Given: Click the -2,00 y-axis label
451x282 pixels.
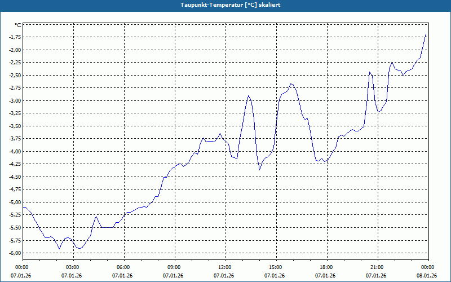Looking at the screenshot, I should tap(16, 50).
